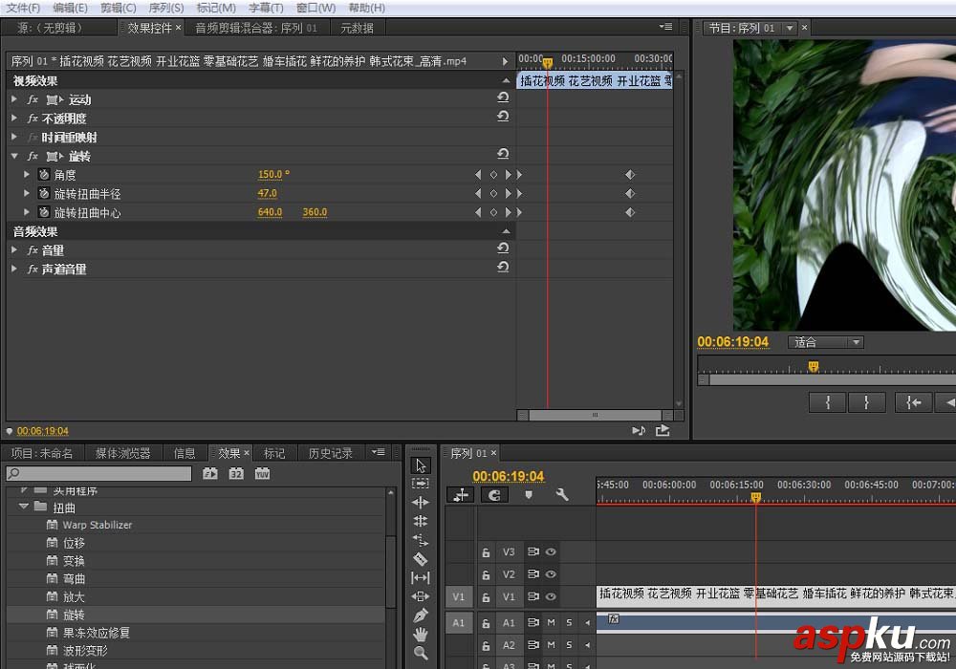Select the Rolling Edit tool

point(421,521)
